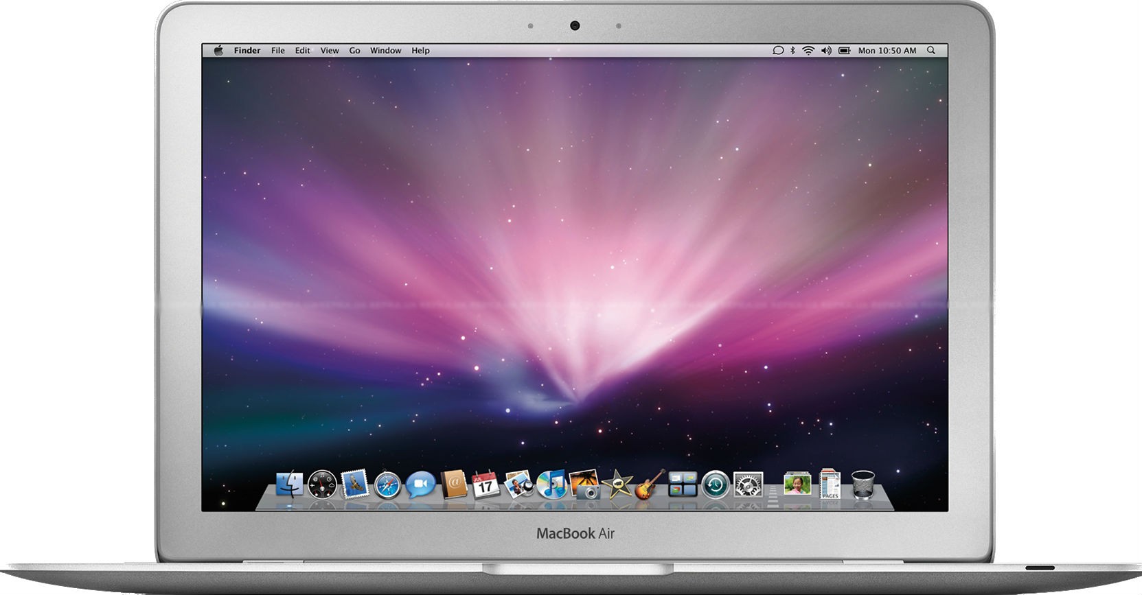
Task: Open iChat from the Dock
Action: 420,485
